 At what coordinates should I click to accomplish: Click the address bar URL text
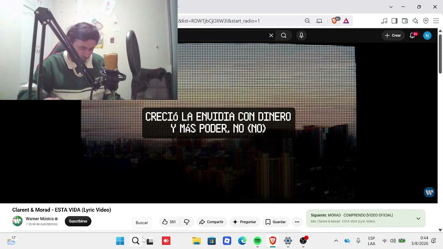coord(219,21)
